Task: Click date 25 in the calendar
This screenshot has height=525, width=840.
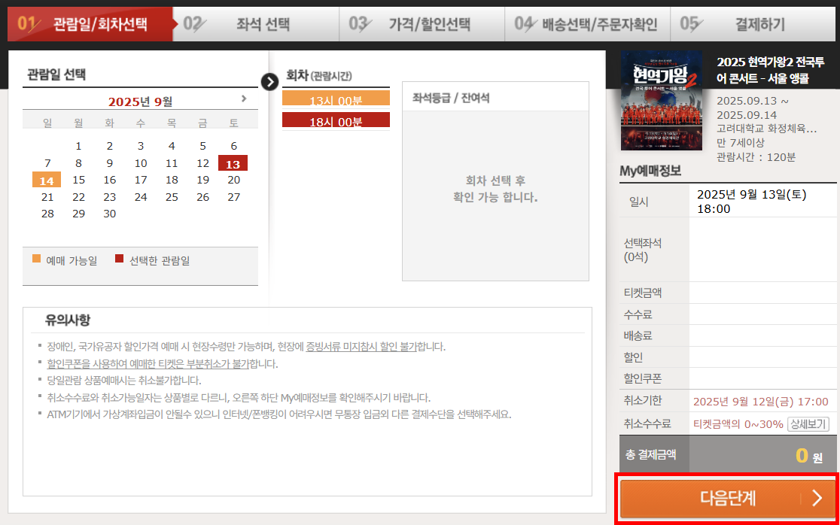Action: point(172,197)
